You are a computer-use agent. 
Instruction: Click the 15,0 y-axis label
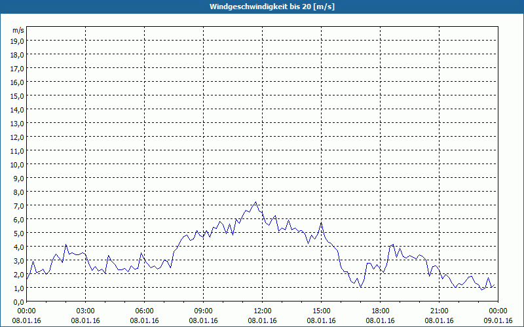click(17, 96)
